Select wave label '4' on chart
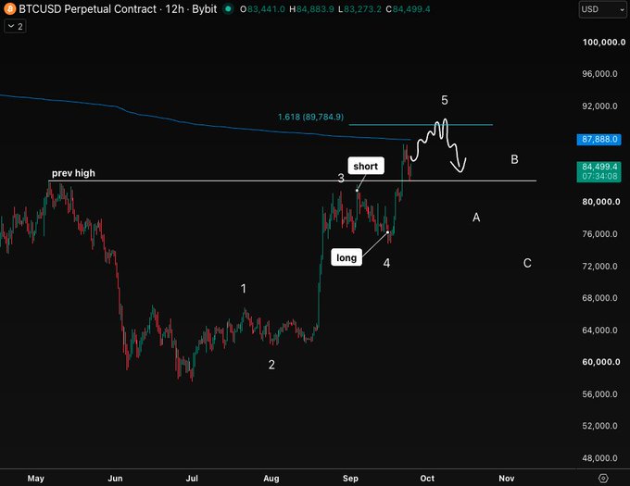Viewport: 630px width, 486px height. click(386, 263)
